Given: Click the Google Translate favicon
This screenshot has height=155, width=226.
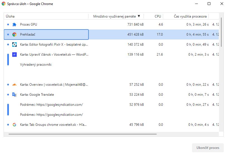Looking at the screenshot, I should [x=14, y=95].
